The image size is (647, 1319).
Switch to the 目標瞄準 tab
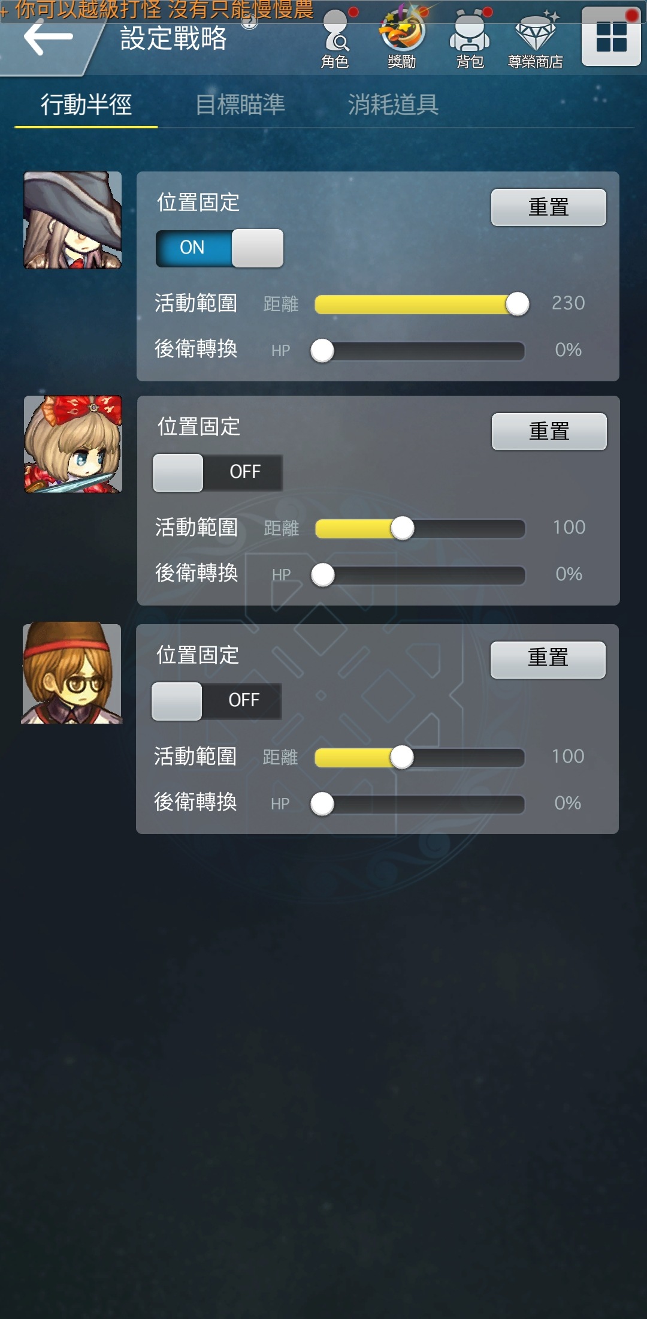[240, 105]
